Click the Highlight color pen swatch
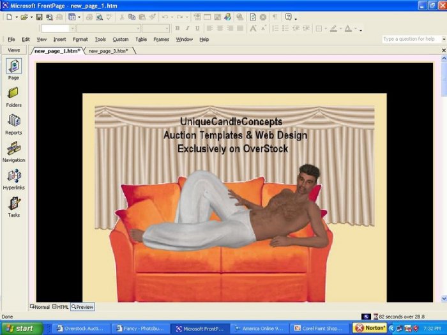 tap(333, 28)
